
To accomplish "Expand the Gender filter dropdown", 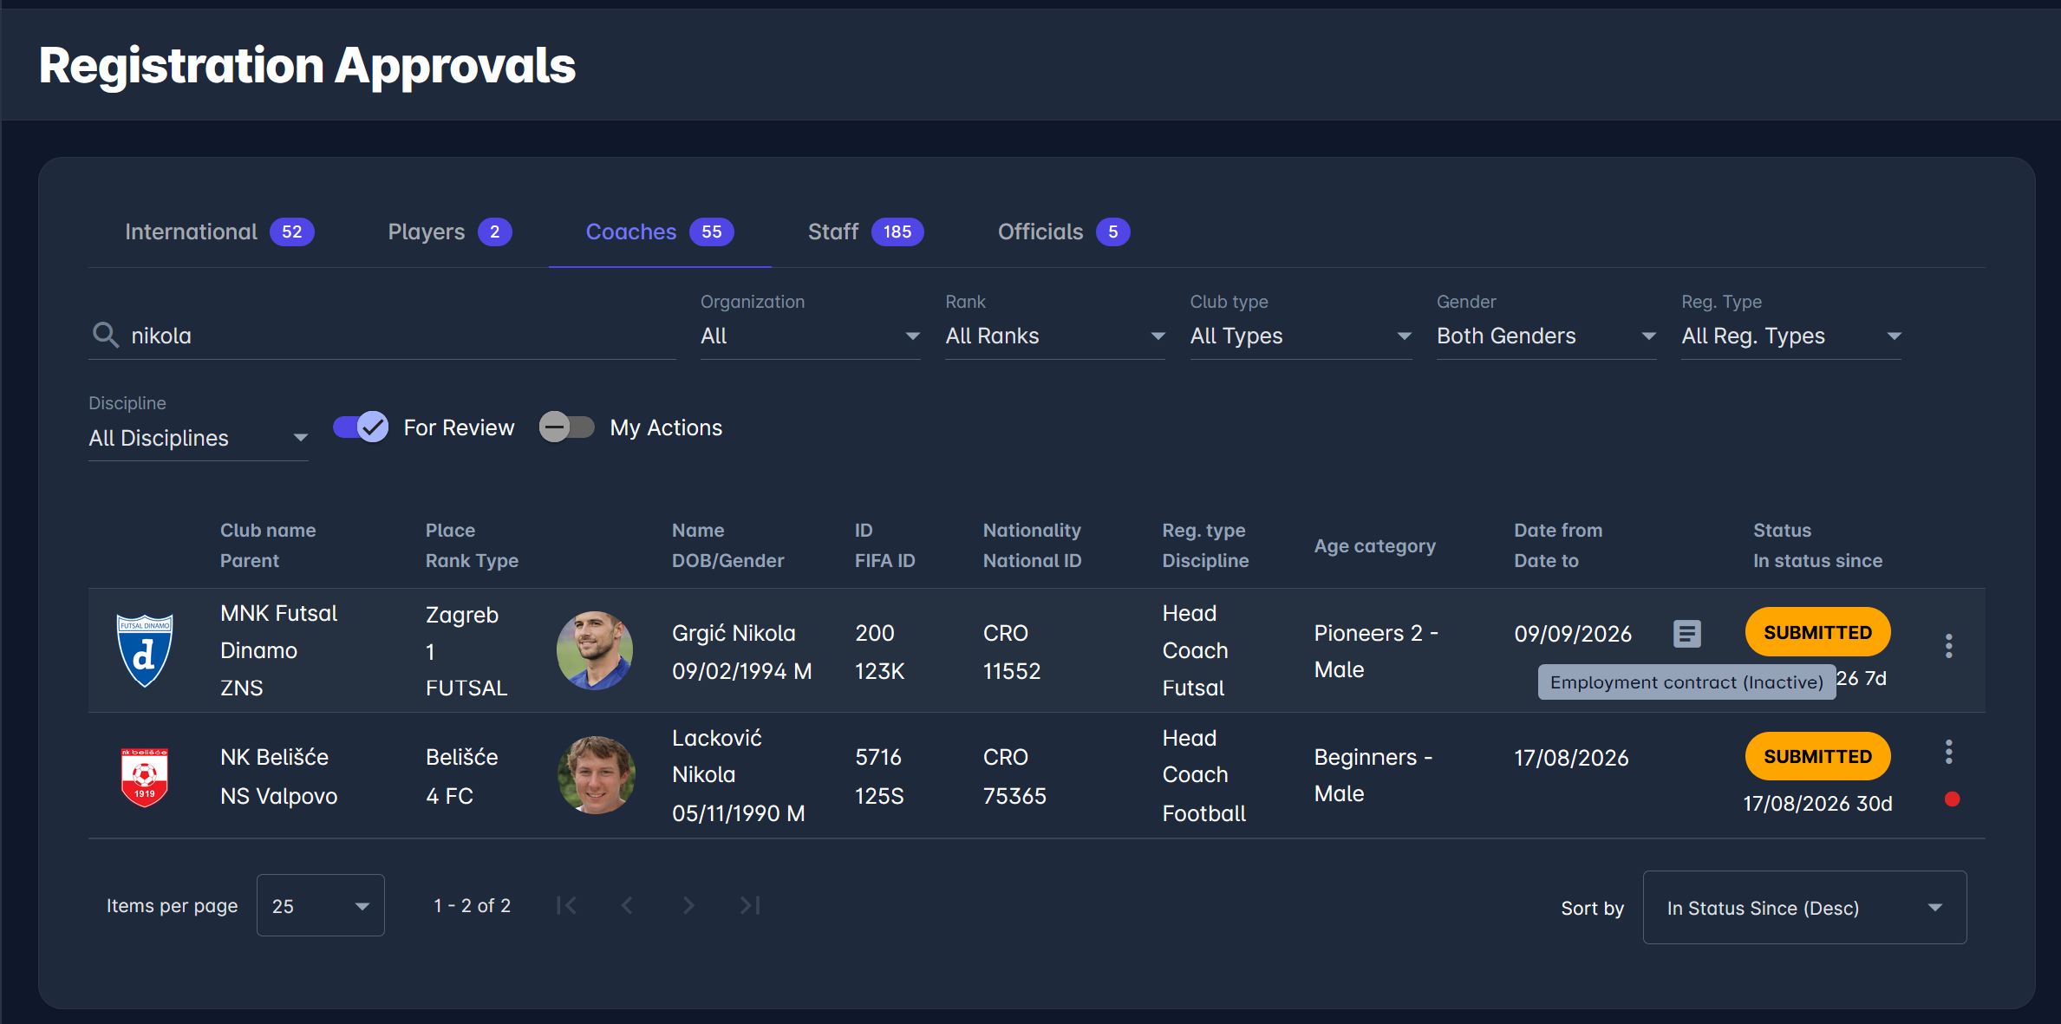I will click(x=1547, y=336).
